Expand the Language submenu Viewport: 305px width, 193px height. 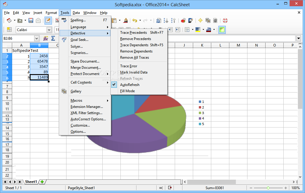[85, 27]
